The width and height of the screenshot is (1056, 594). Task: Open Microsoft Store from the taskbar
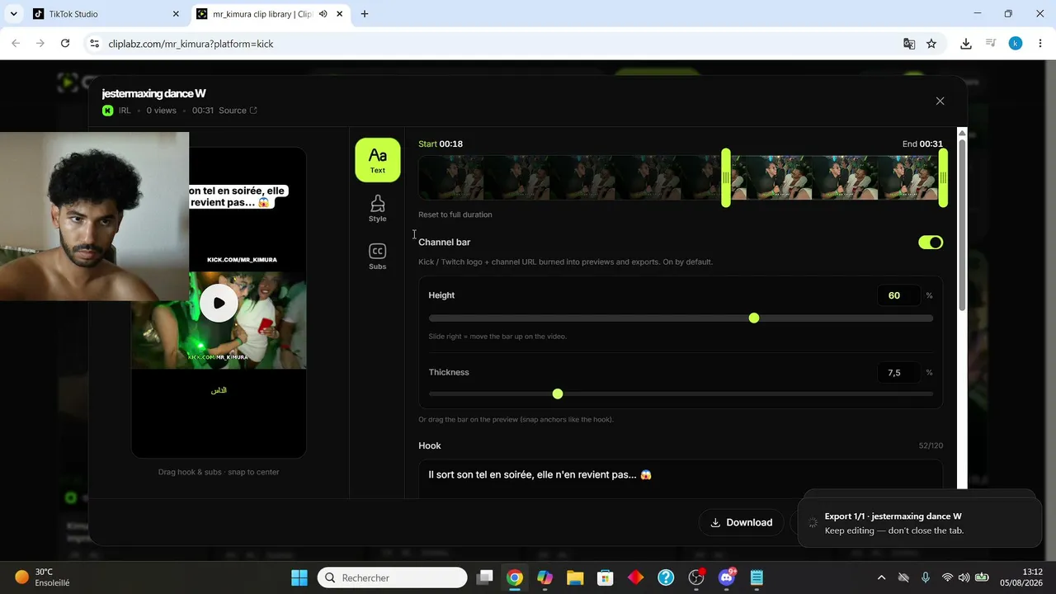click(x=605, y=577)
